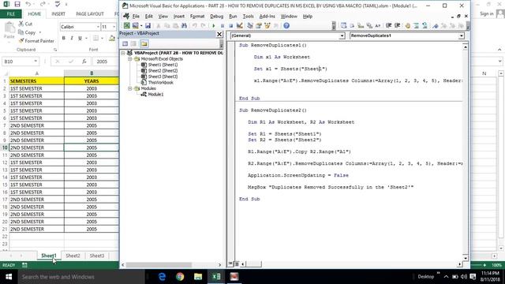The width and height of the screenshot is (505, 284).
Task: Collapse Microsoft Excel Objects folder
Action: [129, 59]
